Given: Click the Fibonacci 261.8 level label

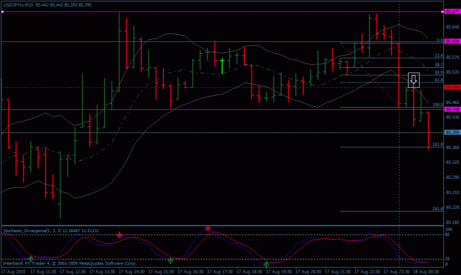Looking at the screenshot, I should pyautogui.click(x=438, y=209).
